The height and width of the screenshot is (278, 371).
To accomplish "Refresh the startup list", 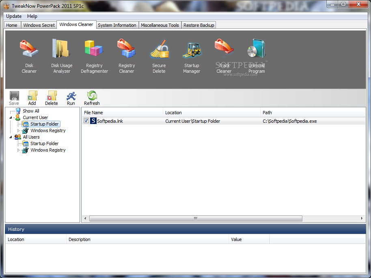I will 92,98.
